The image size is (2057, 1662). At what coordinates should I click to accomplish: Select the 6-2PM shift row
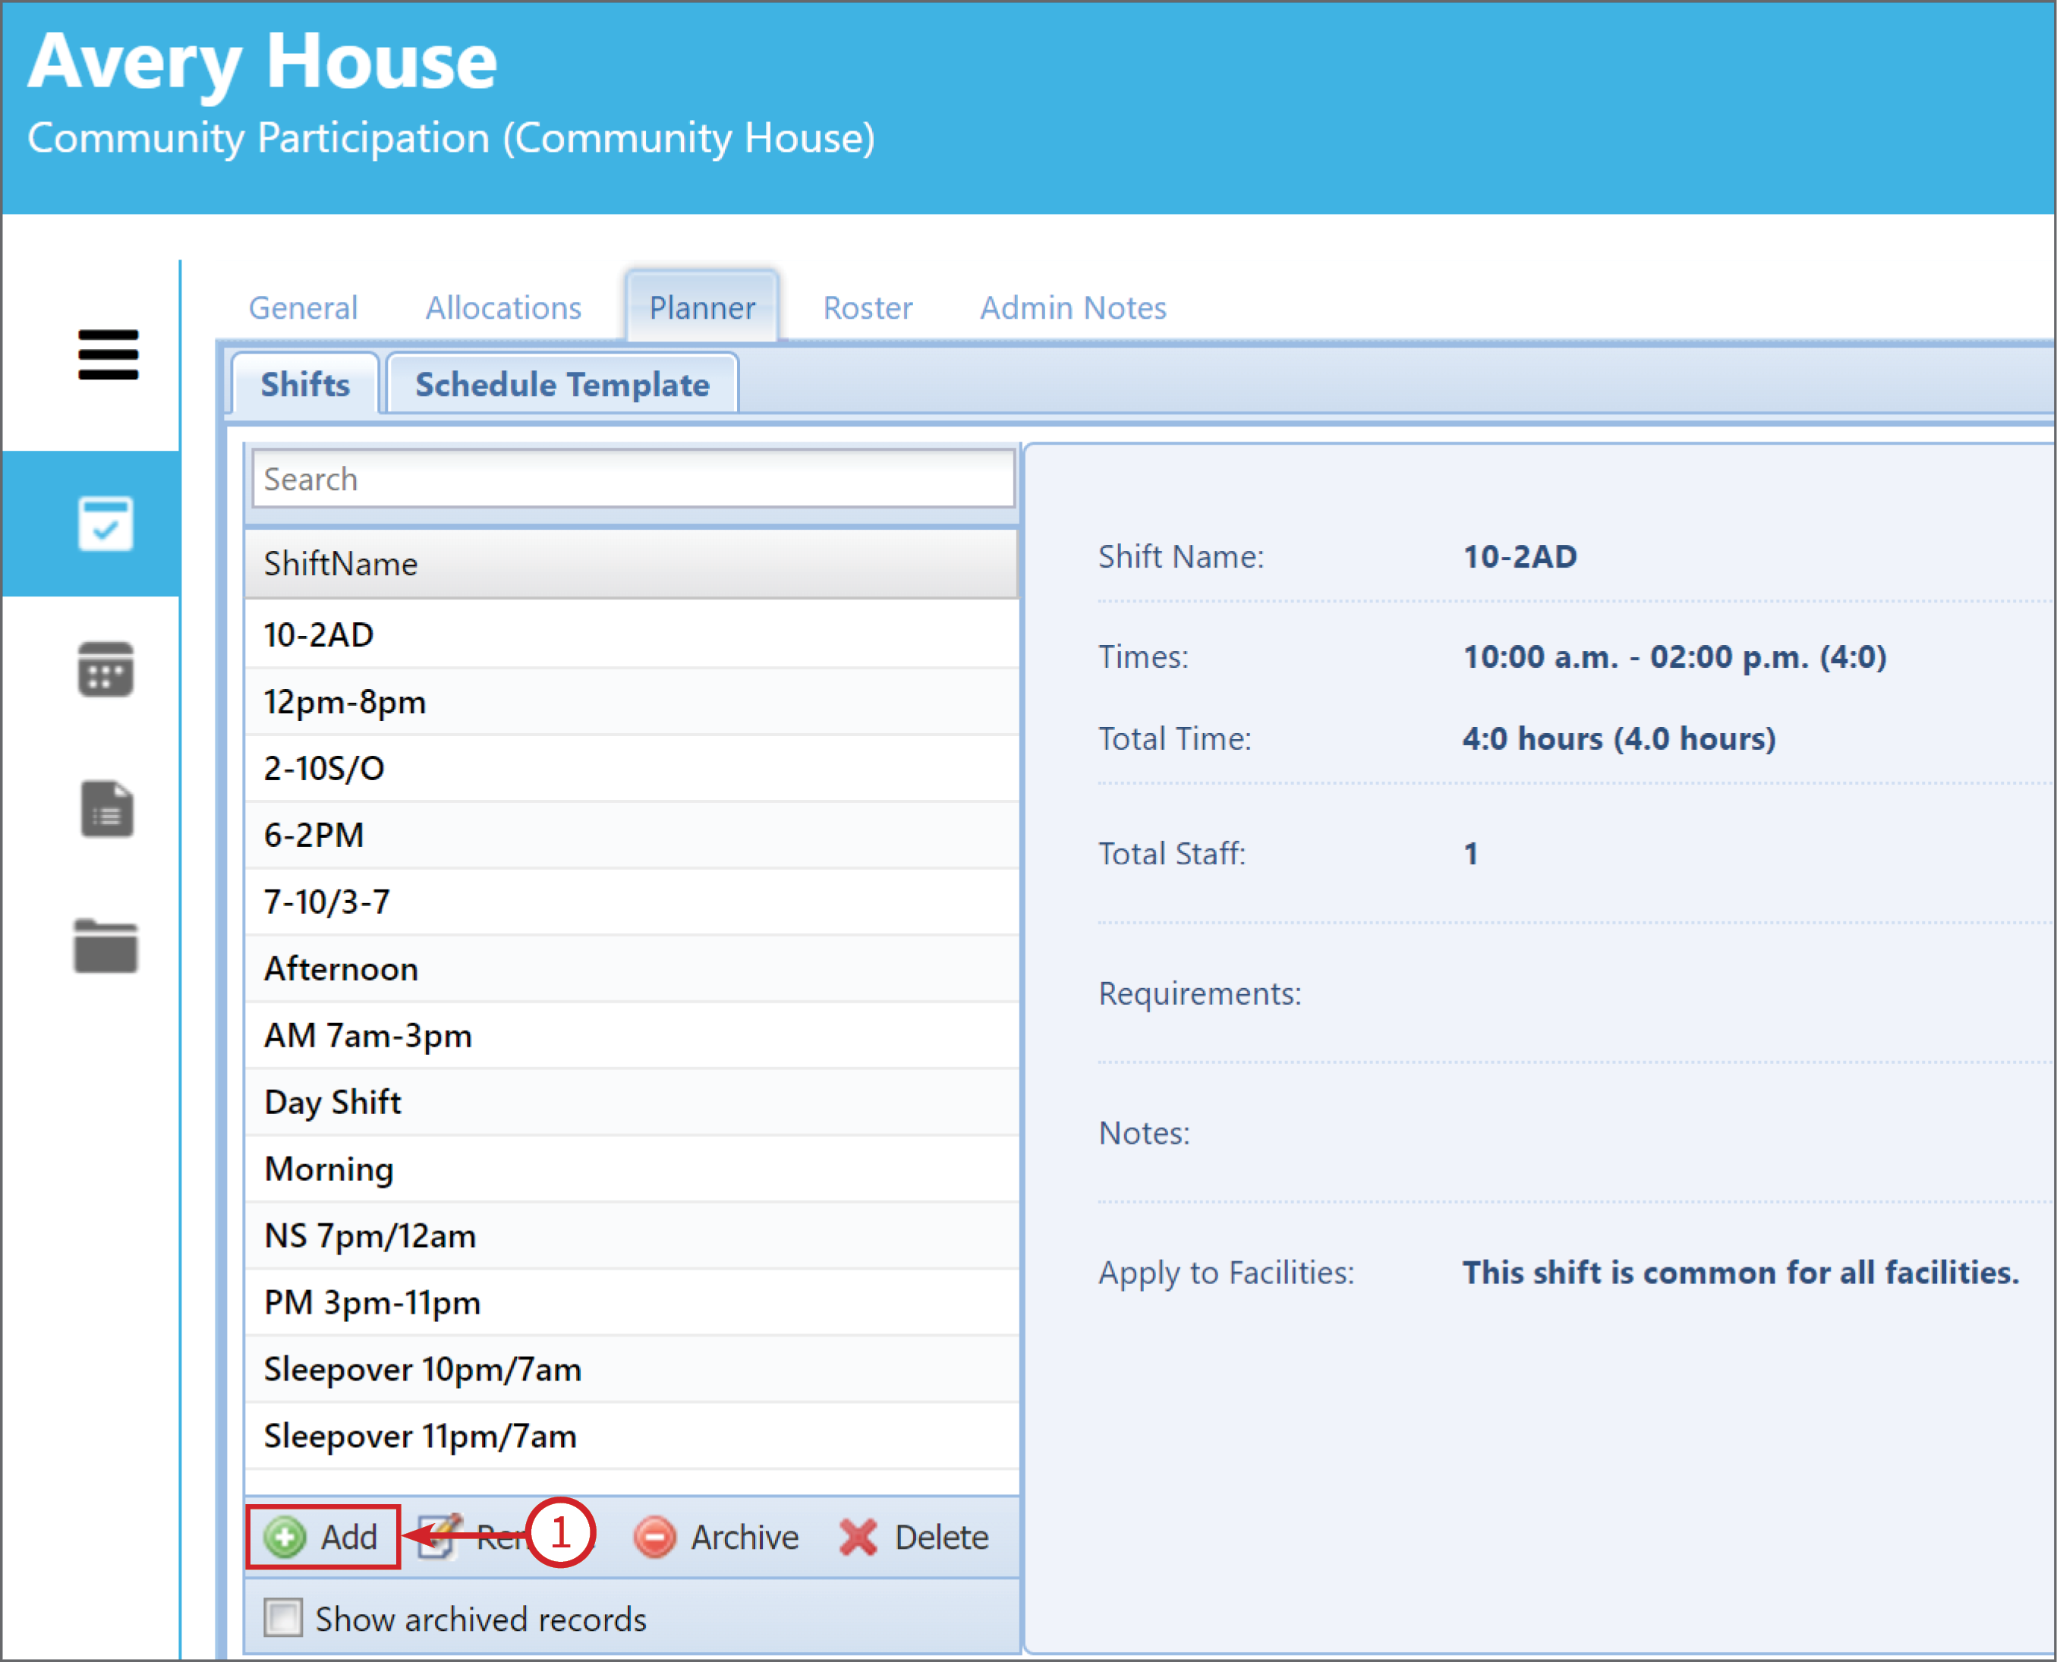(631, 835)
